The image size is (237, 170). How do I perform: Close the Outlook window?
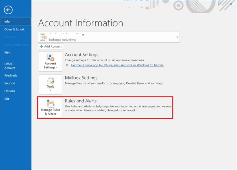point(231,4)
